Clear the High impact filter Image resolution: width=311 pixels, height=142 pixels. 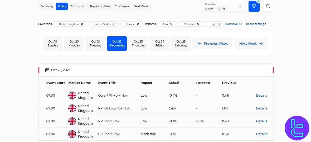220,24
